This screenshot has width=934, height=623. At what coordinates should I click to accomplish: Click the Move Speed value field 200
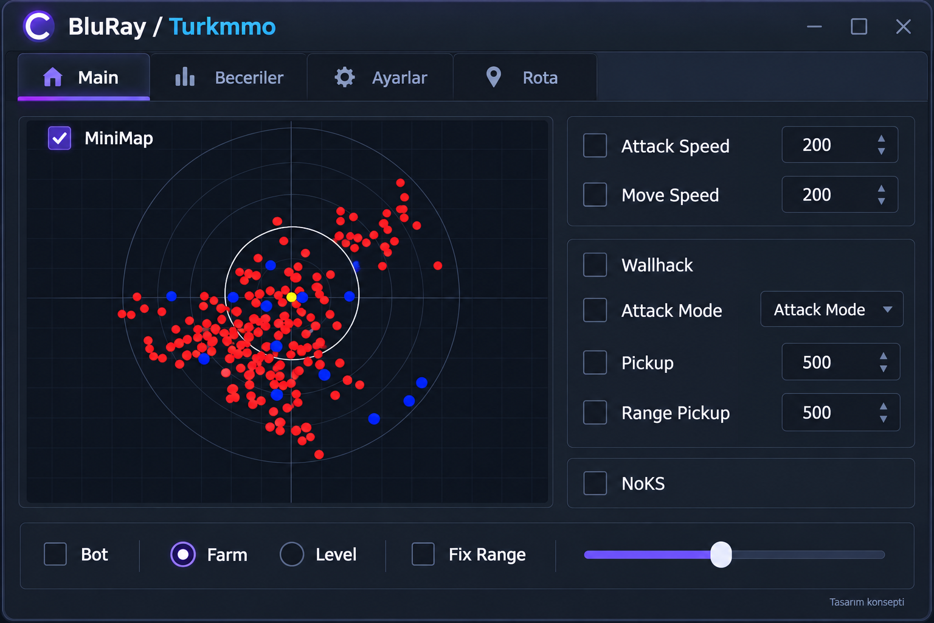coord(840,195)
